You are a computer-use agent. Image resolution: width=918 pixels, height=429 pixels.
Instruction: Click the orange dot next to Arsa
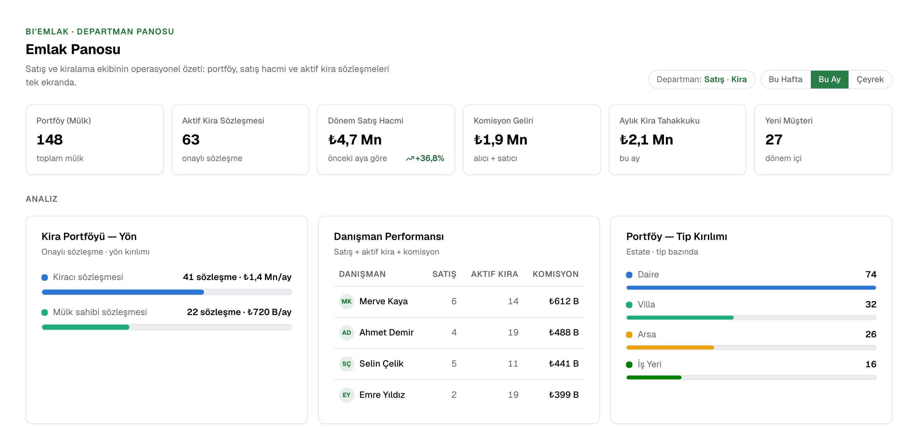pos(629,334)
